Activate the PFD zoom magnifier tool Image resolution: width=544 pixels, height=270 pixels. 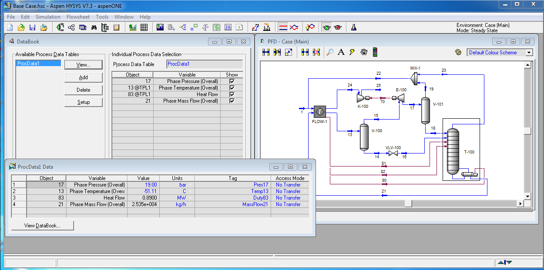click(x=329, y=52)
